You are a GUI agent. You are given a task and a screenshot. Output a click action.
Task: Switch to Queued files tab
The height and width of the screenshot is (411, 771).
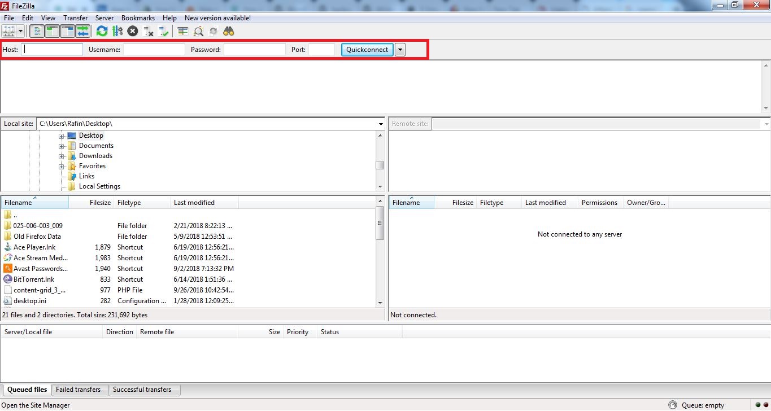pyautogui.click(x=27, y=390)
